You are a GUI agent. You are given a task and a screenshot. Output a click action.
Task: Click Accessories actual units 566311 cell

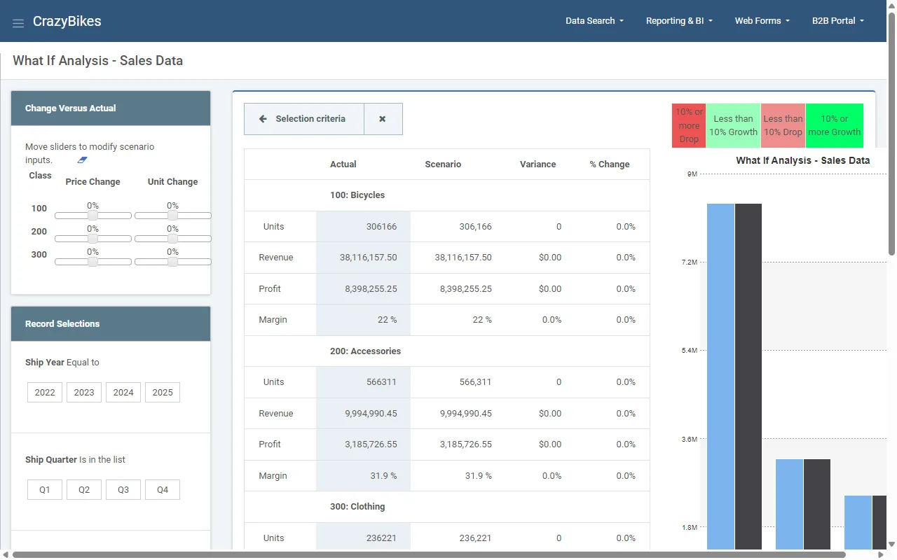[x=363, y=382]
